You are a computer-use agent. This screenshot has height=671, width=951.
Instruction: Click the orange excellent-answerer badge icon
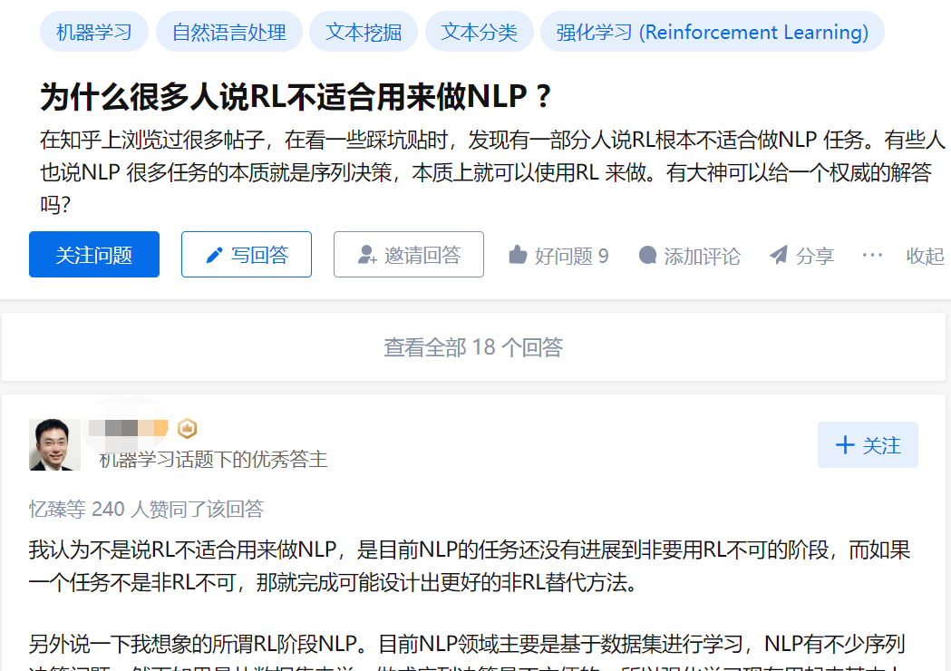click(187, 428)
